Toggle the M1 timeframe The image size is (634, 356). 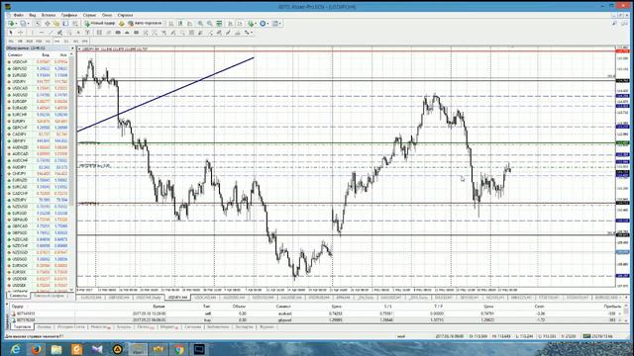11,42
